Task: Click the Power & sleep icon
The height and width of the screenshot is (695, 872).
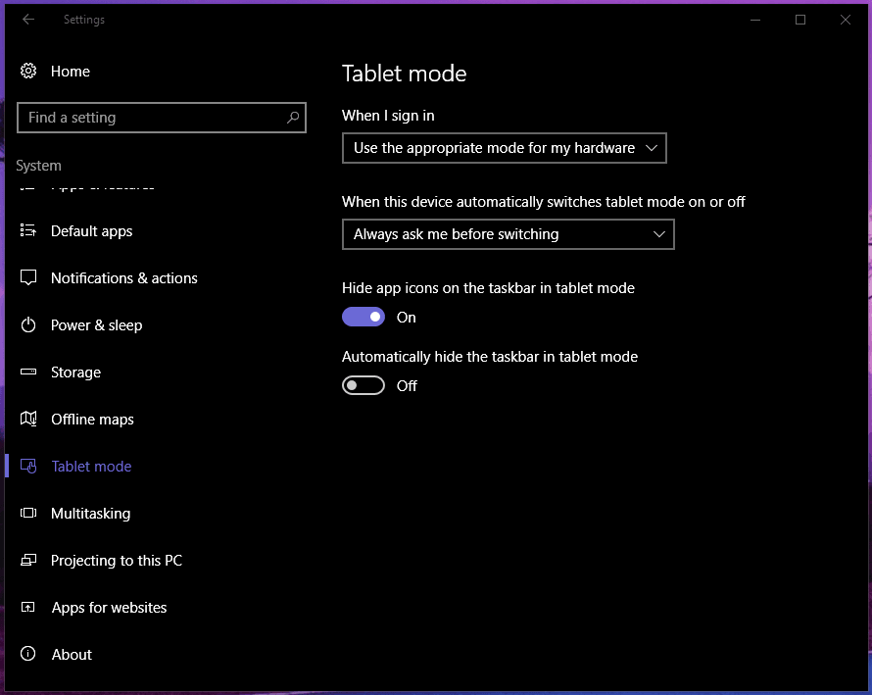Action: coord(28,325)
